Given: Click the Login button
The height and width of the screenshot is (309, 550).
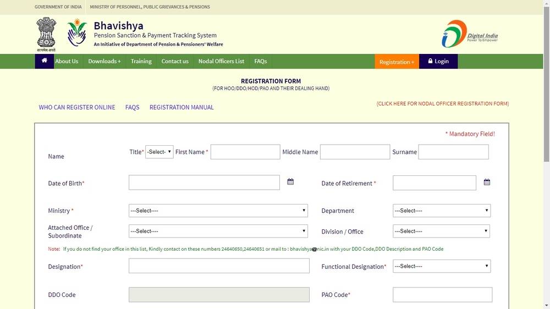Looking at the screenshot, I should click(438, 61).
